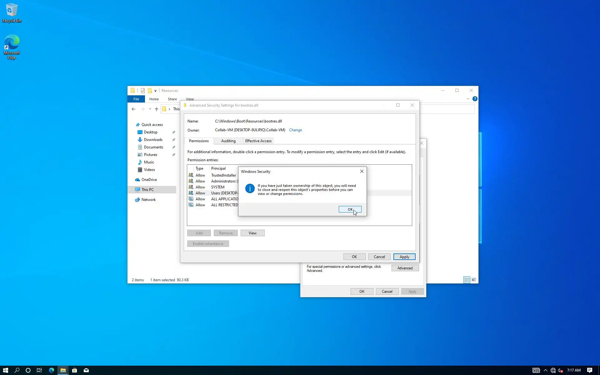
Task: Open the Effective Access tab
Action: [258, 141]
